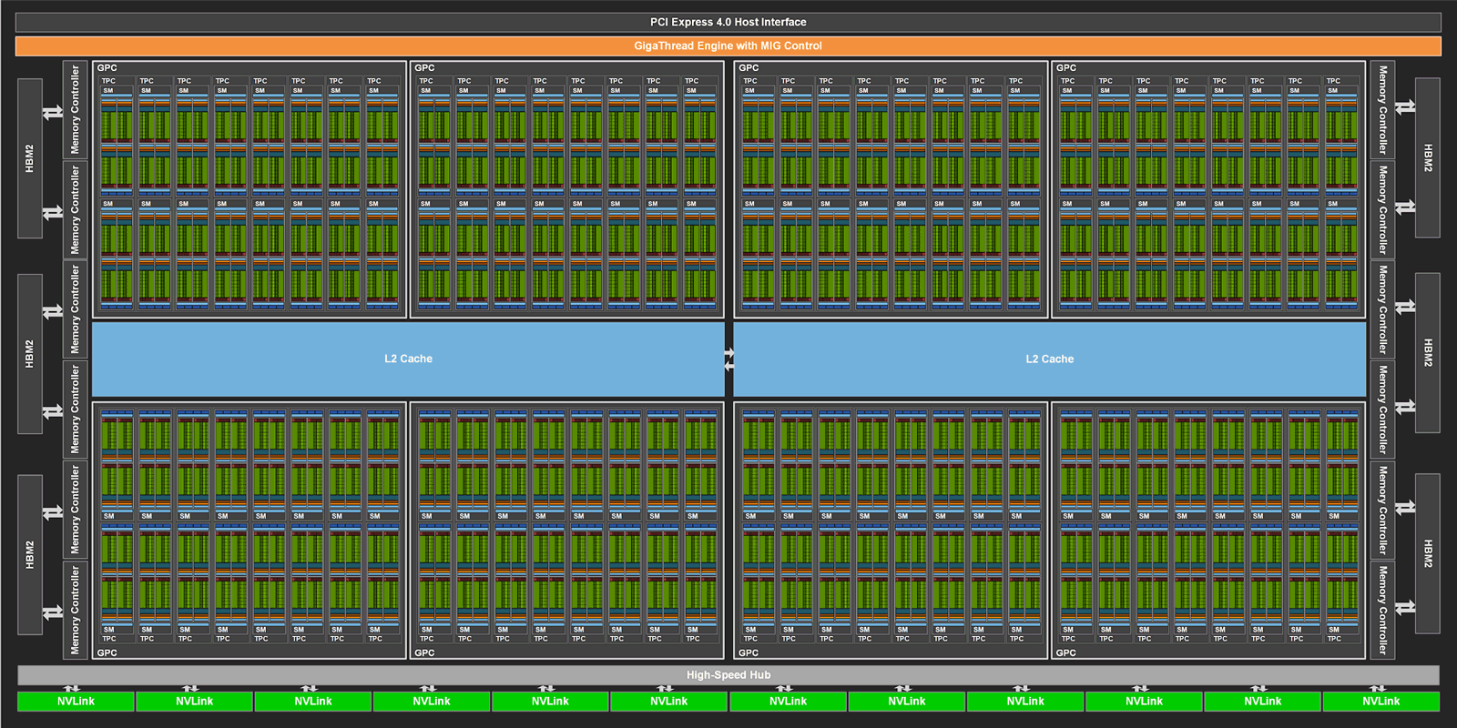Click the GPC label of the bottom-right cluster
Viewport: 1457px width, 728px height.
coord(1066,652)
